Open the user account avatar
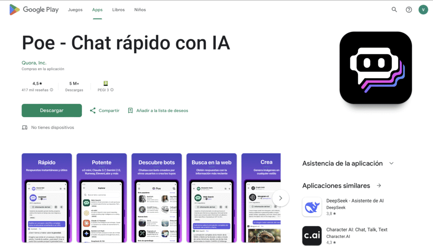This screenshot has width=433, height=246. tap(423, 10)
